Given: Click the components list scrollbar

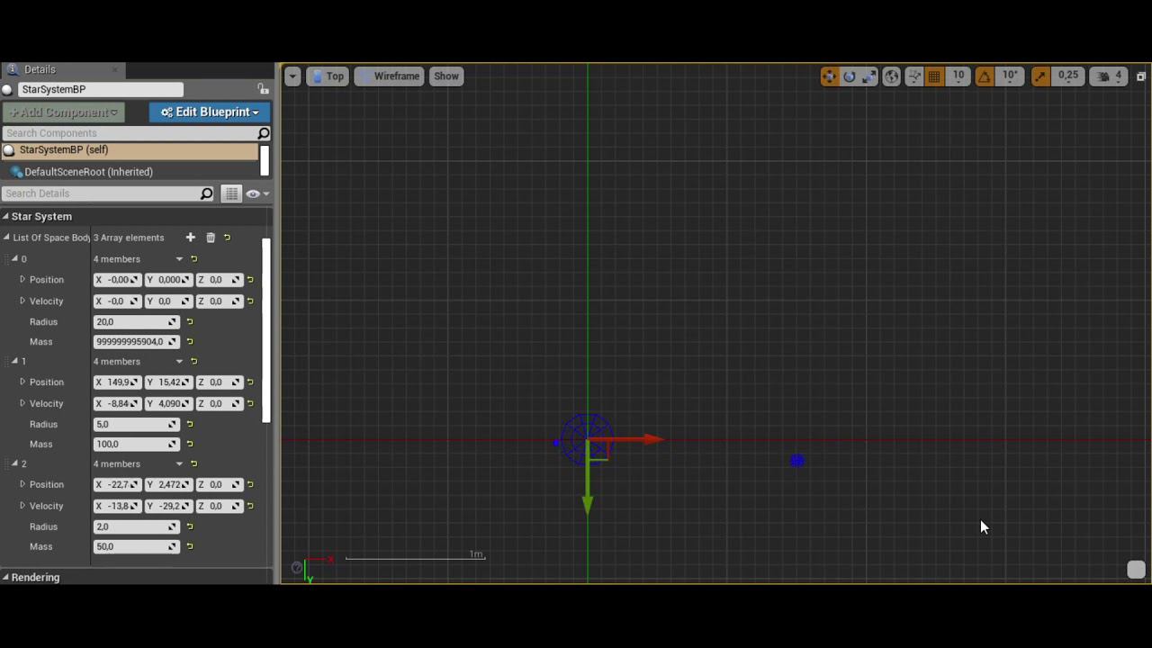Looking at the screenshot, I should 265,160.
